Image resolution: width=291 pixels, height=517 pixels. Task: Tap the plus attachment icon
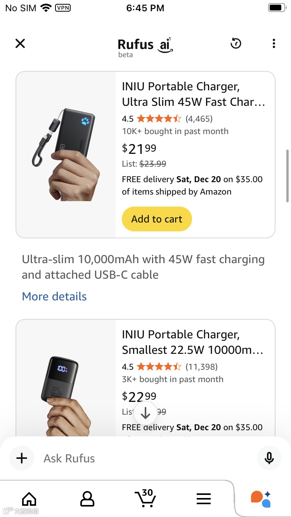coord(22,458)
